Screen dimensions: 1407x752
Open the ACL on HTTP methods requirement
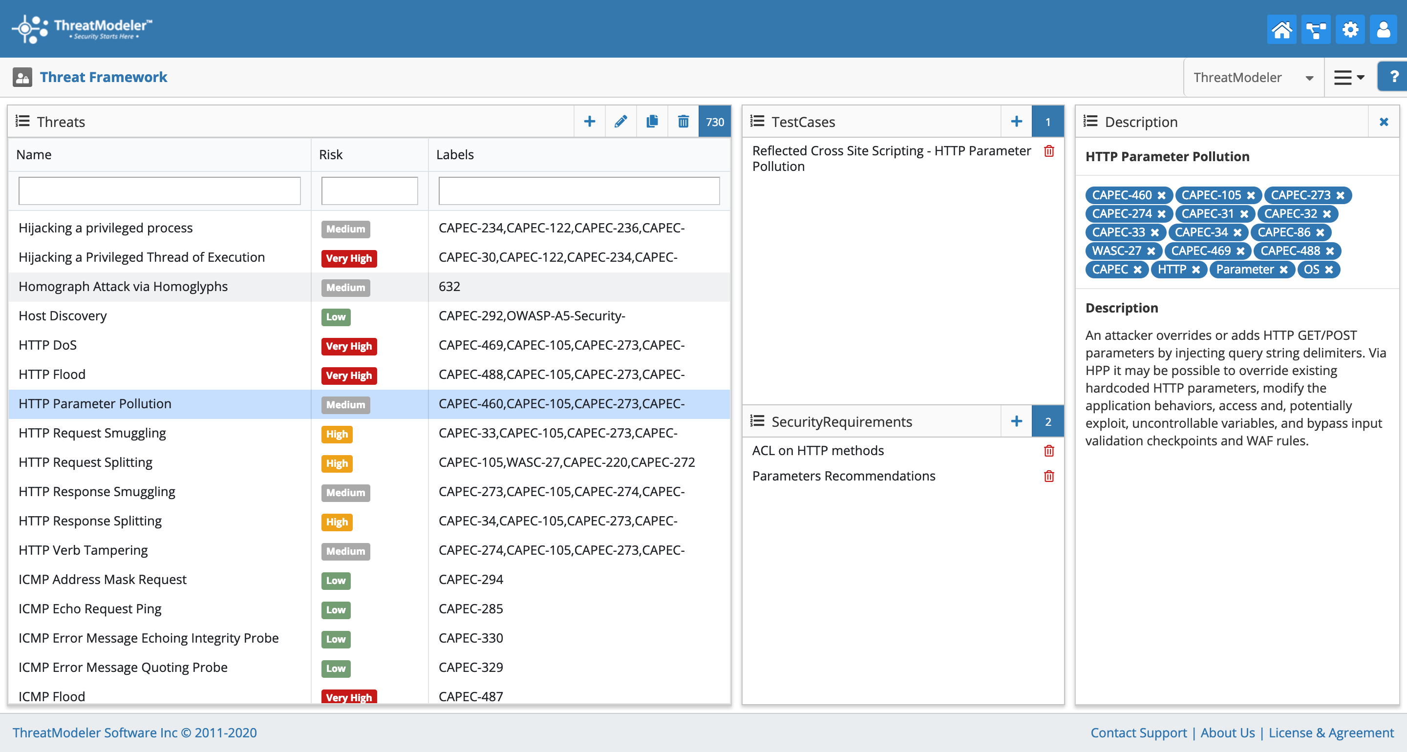click(818, 451)
